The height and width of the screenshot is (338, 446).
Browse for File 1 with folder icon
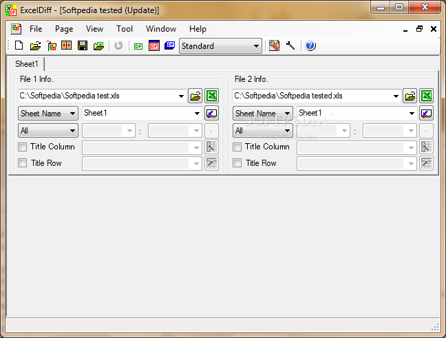(x=195, y=96)
